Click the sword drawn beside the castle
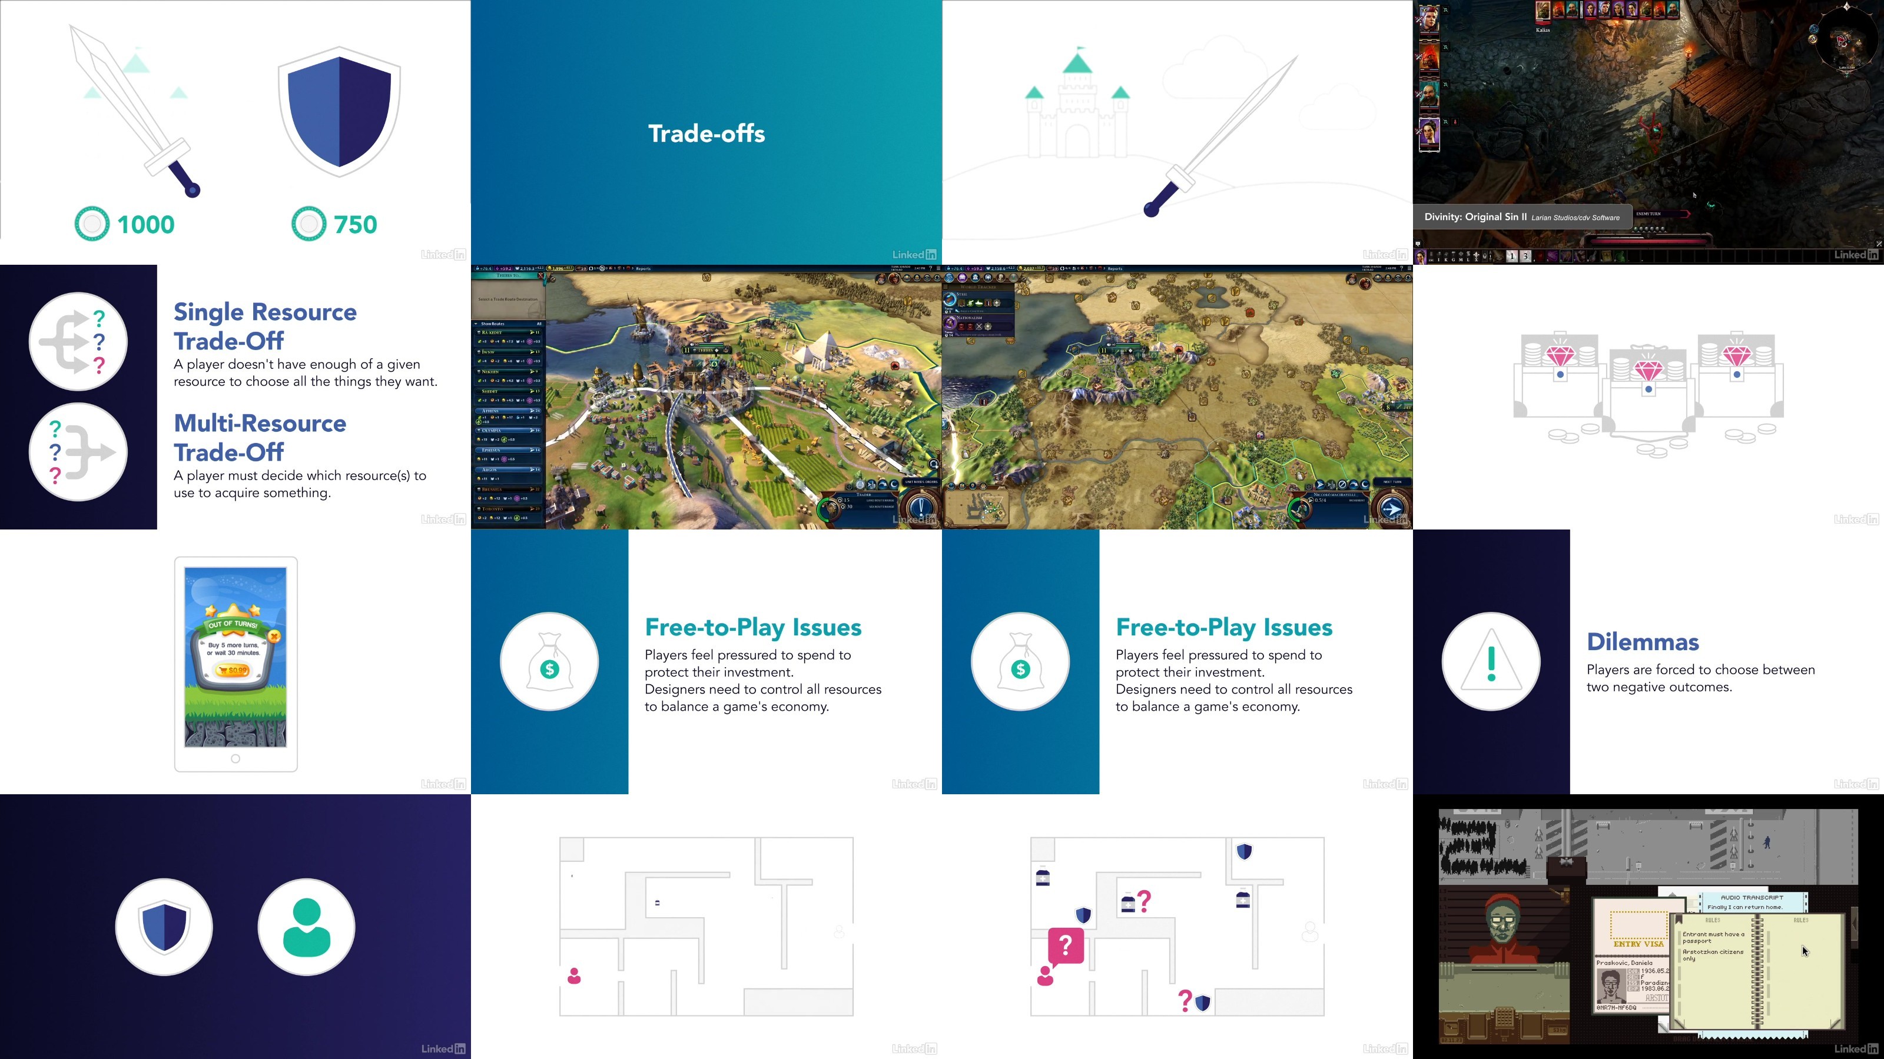Image resolution: width=1884 pixels, height=1059 pixels. (1220, 136)
